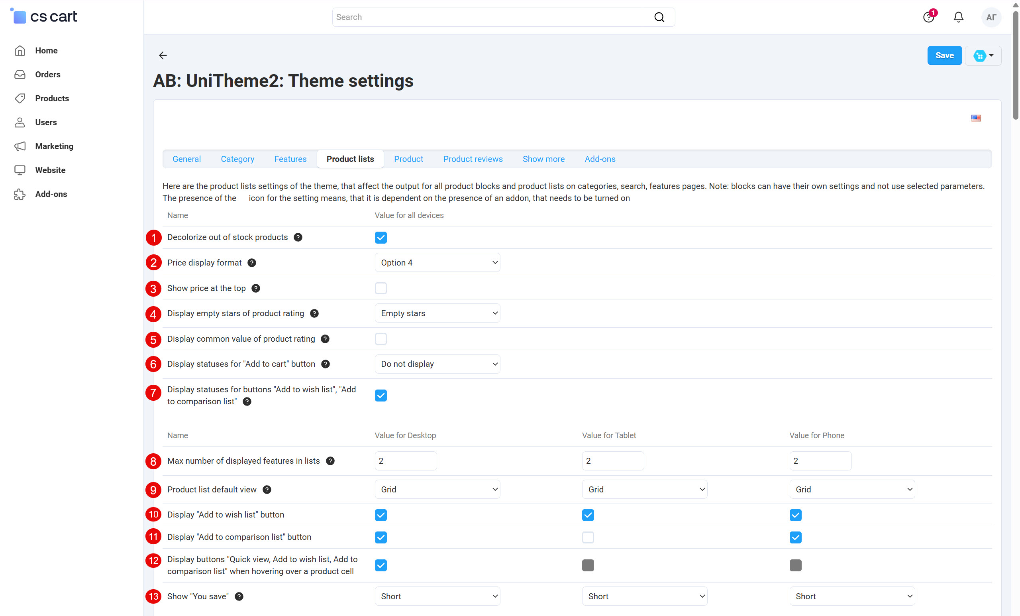Switch to the Category tab
Image resolution: width=1020 pixels, height=616 pixels.
click(237, 159)
